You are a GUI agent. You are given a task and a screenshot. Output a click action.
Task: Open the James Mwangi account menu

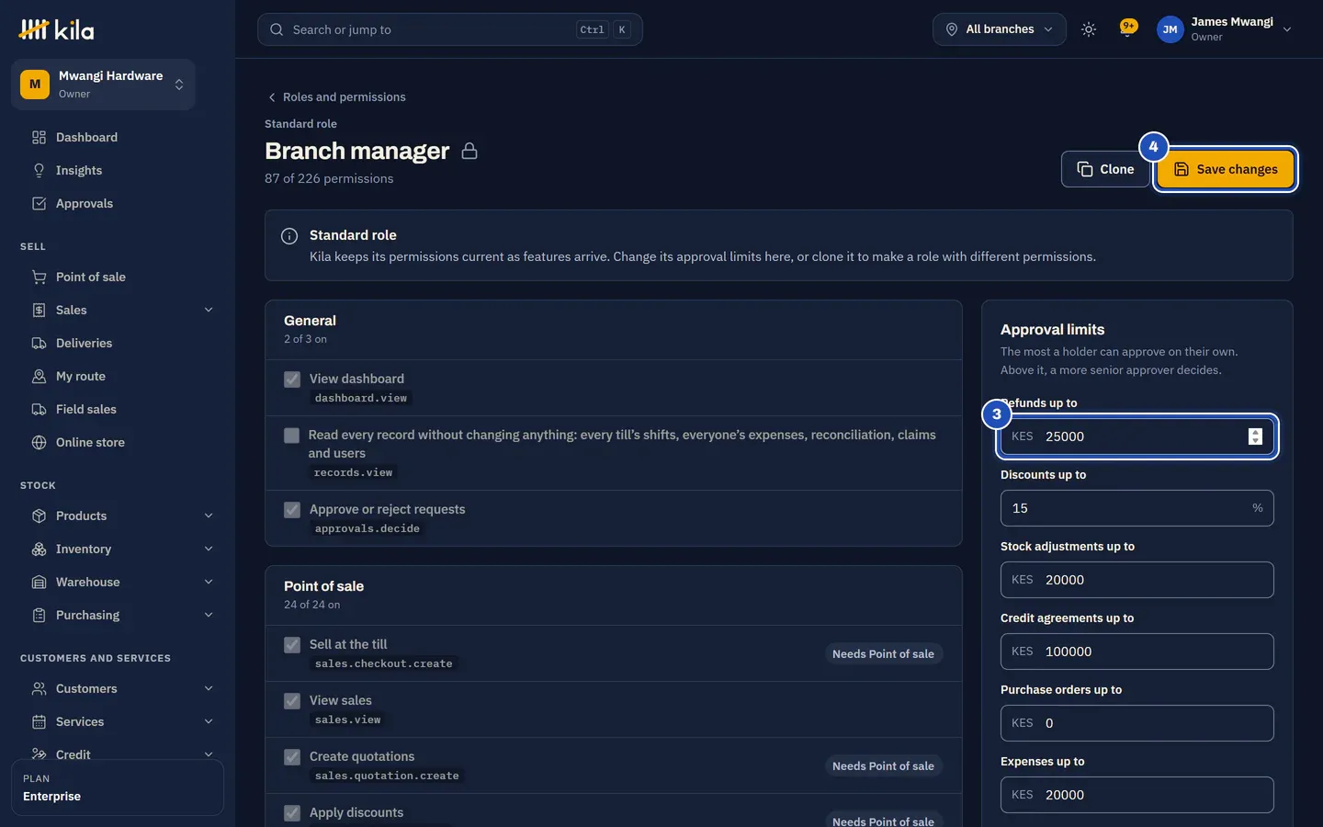click(x=1225, y=29)
